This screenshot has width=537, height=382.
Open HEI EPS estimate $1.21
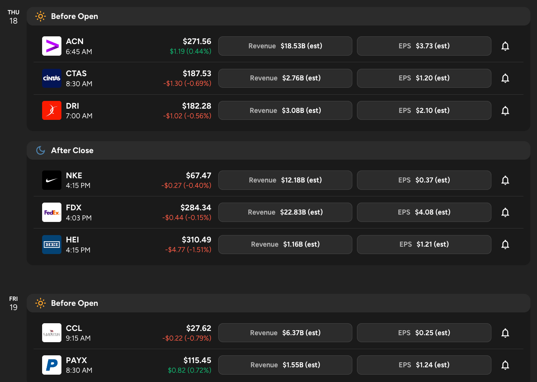coord(424,244)
